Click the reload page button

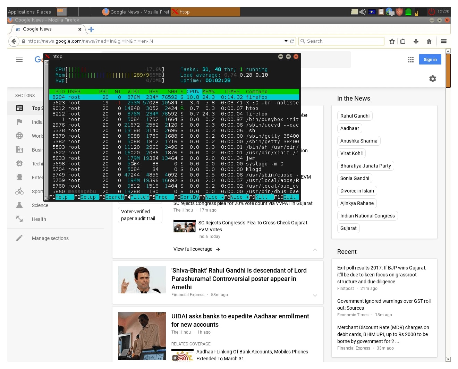[x=292, y=41]
